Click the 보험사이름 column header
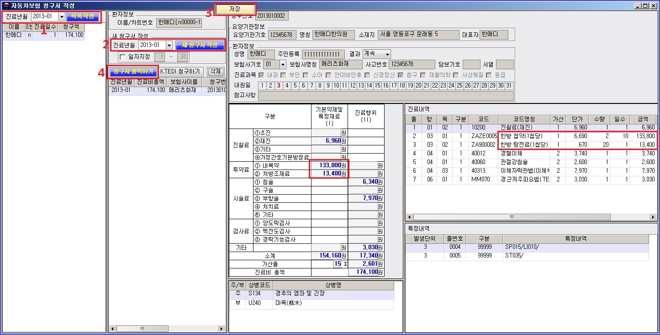The image size is (660, 335). [184, 82]
